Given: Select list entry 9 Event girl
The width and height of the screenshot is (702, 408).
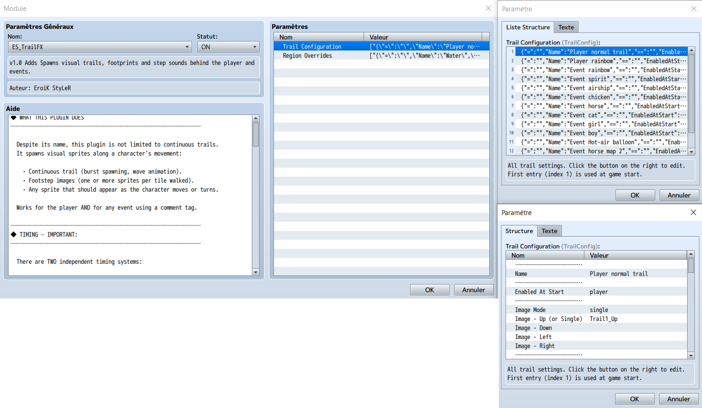Looking at the screenshot, I should tap(597, 124).
